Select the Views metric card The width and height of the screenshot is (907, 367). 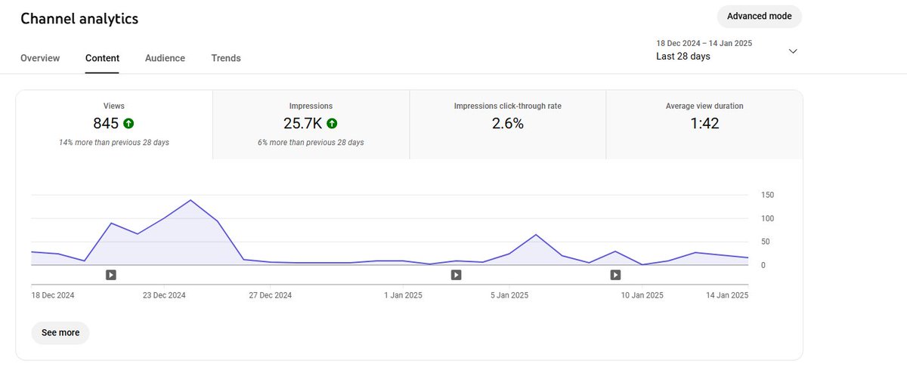pos(114,125)
